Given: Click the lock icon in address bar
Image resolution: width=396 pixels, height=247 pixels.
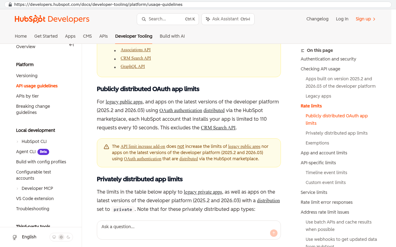Looking at the screenshot, I should click(10, 5).
